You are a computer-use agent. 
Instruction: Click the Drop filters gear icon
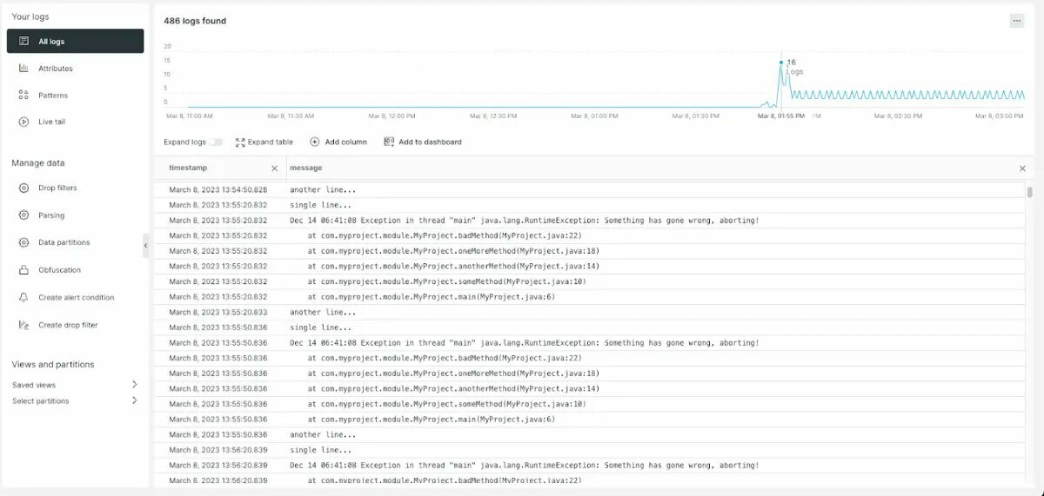tap(23, 188)
